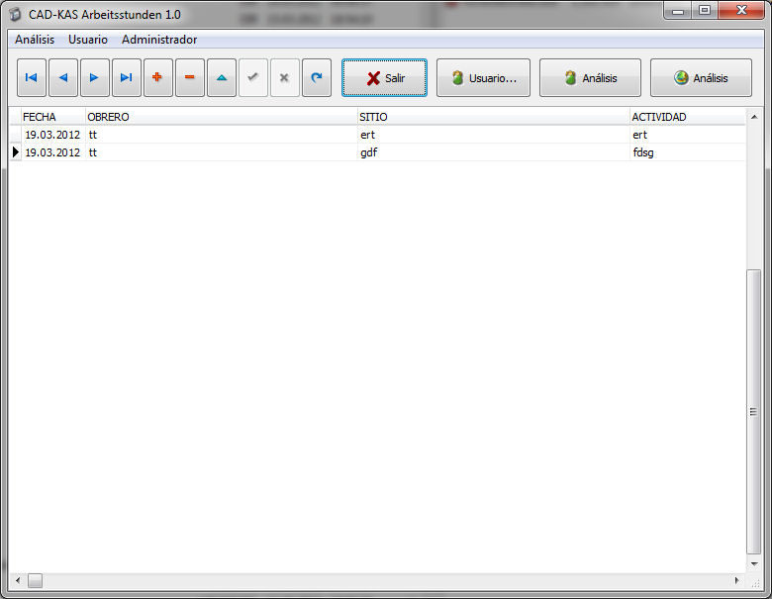Image resolution: width=772 pixels, height=599 pixels.
Task: Cancel the edit with gray X icon
Action: click(285, 77)
